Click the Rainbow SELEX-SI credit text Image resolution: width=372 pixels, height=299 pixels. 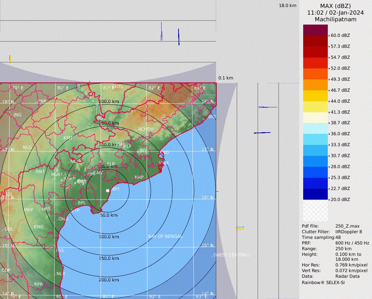[x=323, y=282]
